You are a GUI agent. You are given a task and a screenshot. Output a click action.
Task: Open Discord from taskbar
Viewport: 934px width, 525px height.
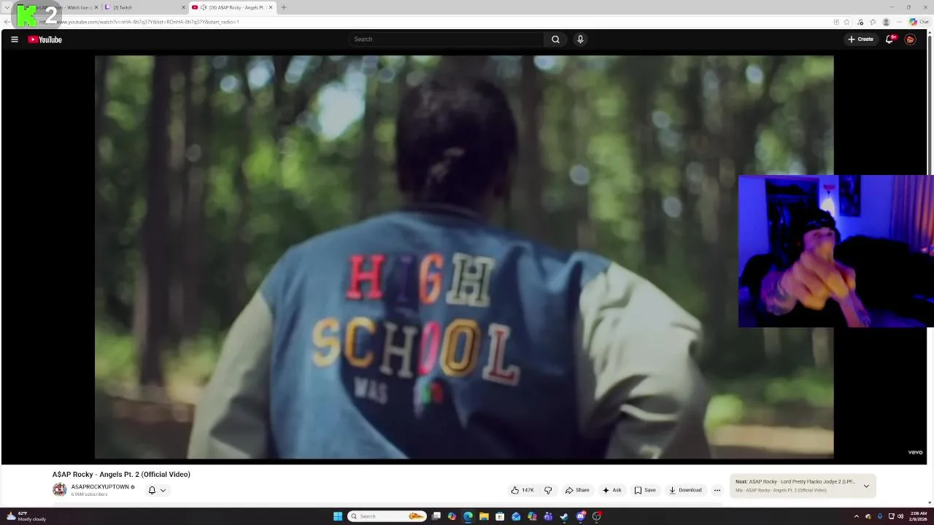pyautogui.click(x=580, y=516)
